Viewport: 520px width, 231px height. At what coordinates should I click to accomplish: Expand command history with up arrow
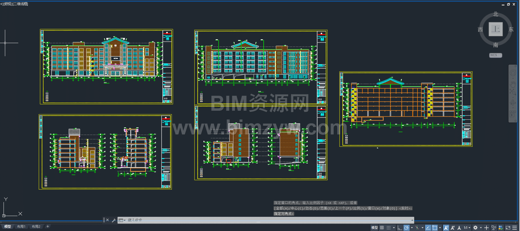point(412,220)
